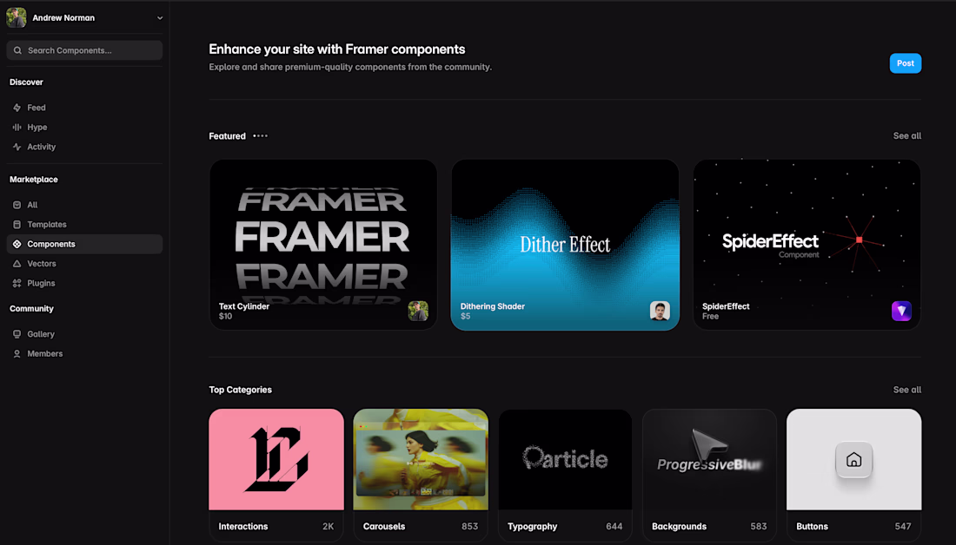This screenshot has height=545, width=956.
Task: Click the 2K Interactions count
Action: tap(328, 527)
